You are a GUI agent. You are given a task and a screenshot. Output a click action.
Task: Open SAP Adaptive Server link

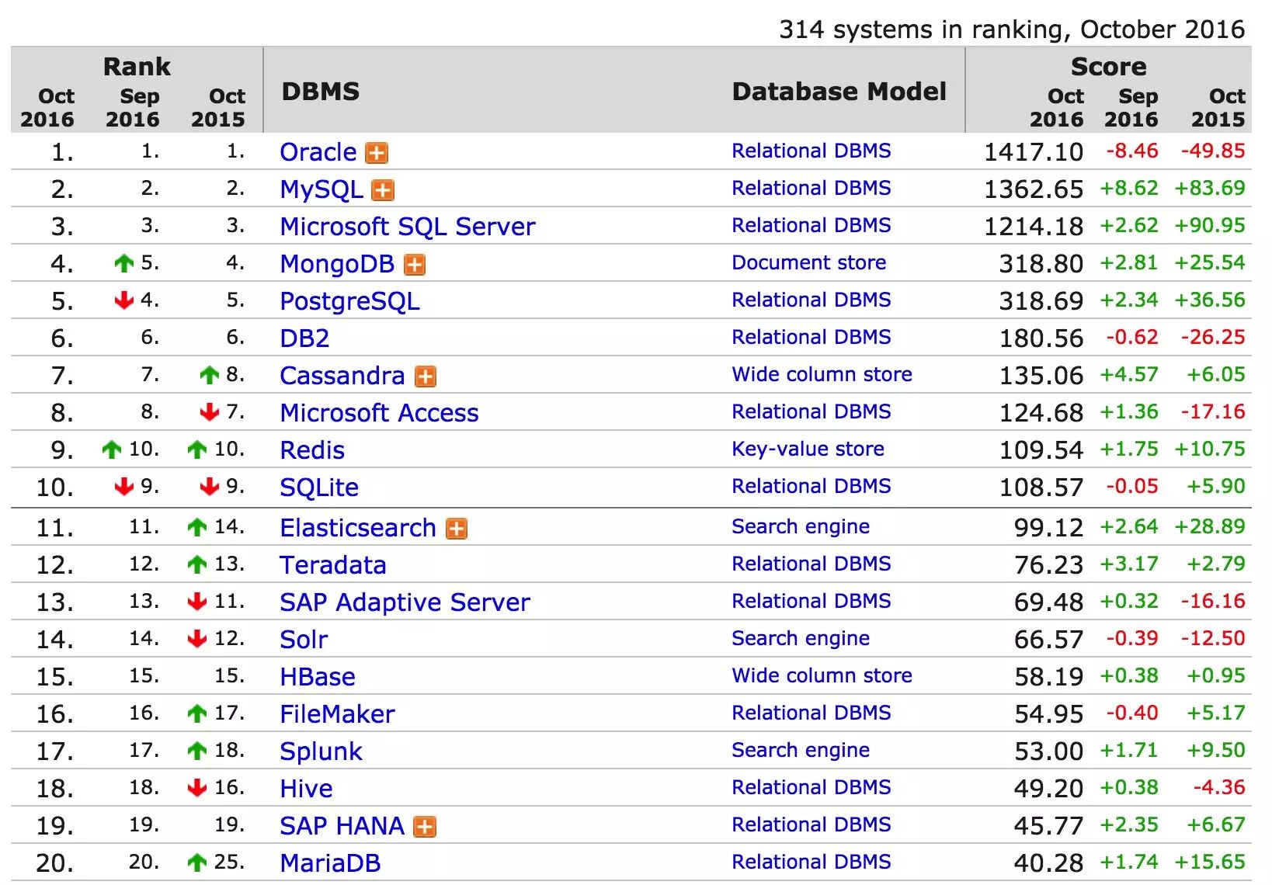(x=405, y=602)
